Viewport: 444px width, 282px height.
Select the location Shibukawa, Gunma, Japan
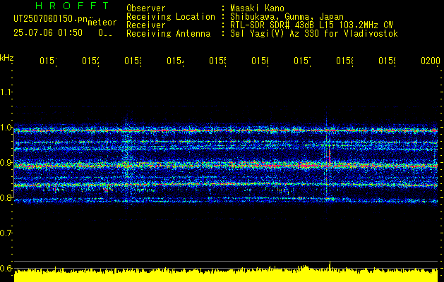pyautogui.click(x=287, y=17)
